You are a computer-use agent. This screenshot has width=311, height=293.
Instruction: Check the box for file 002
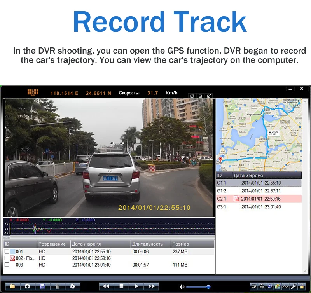click(7, 258)
